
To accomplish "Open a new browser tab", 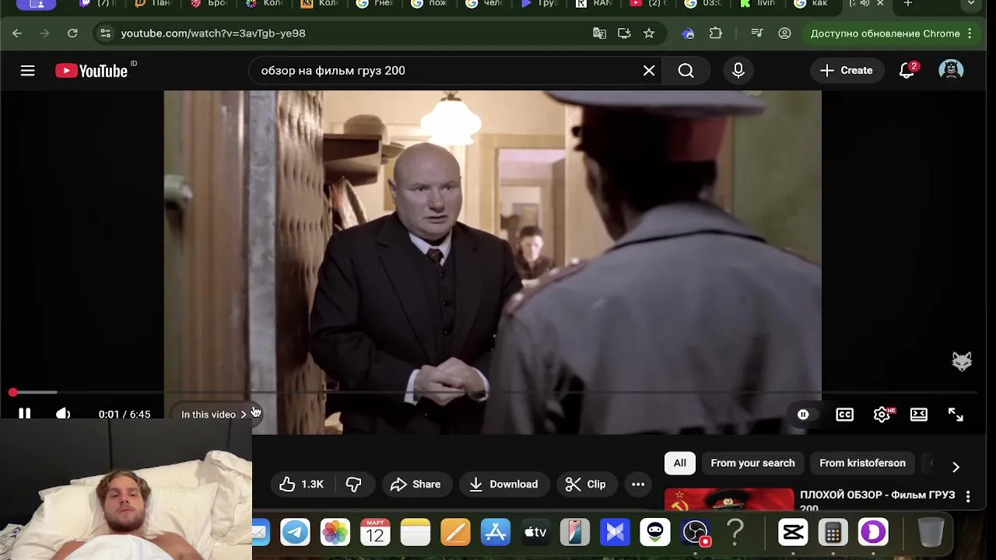I will pyautogui.click(x=907, y=4).
